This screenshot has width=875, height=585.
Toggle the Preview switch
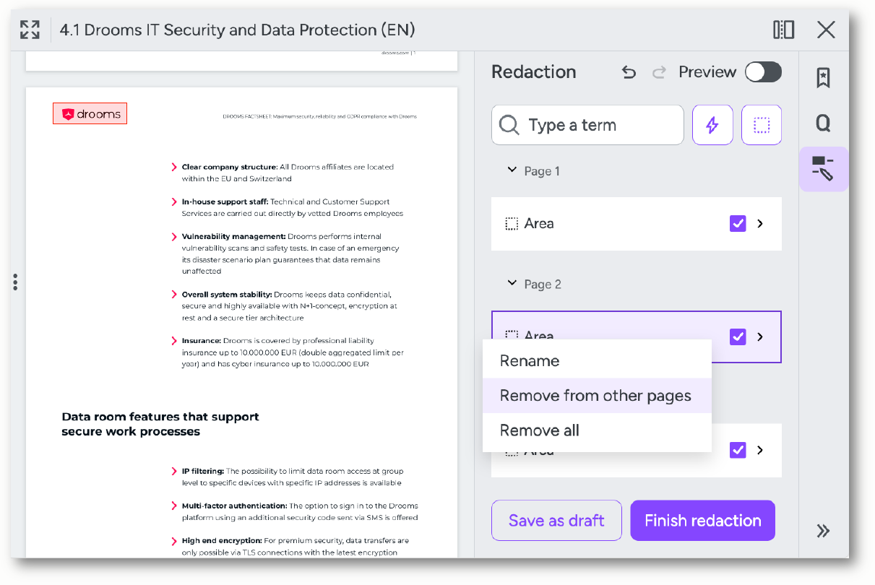pyautogui.click(x=764, y=72)
